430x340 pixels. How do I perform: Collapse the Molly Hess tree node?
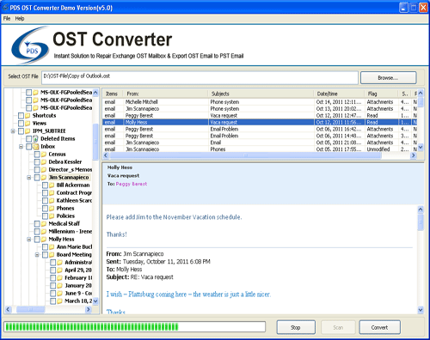[x=29, y=240]
